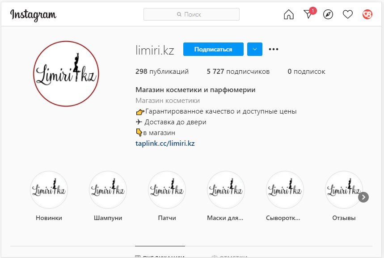Open the activity heart icon
The height and width of the screenshot is (258, 384).
[x=348, y=15]
